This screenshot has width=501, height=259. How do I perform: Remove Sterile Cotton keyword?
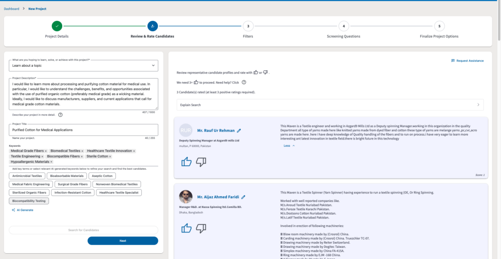coord(110,157)
